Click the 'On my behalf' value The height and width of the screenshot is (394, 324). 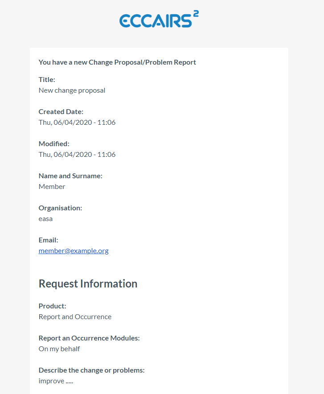coord(59,349)
